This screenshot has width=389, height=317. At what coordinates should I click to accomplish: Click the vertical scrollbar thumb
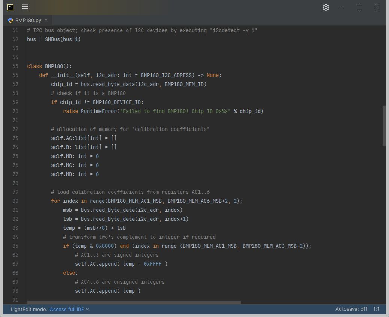[384, 125]
